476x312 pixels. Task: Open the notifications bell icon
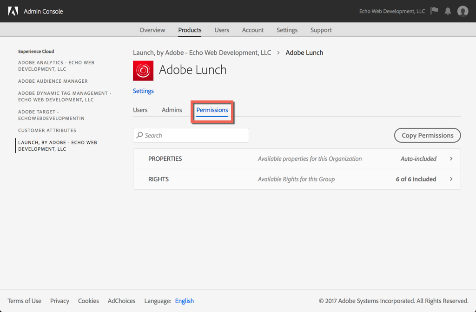448,11
